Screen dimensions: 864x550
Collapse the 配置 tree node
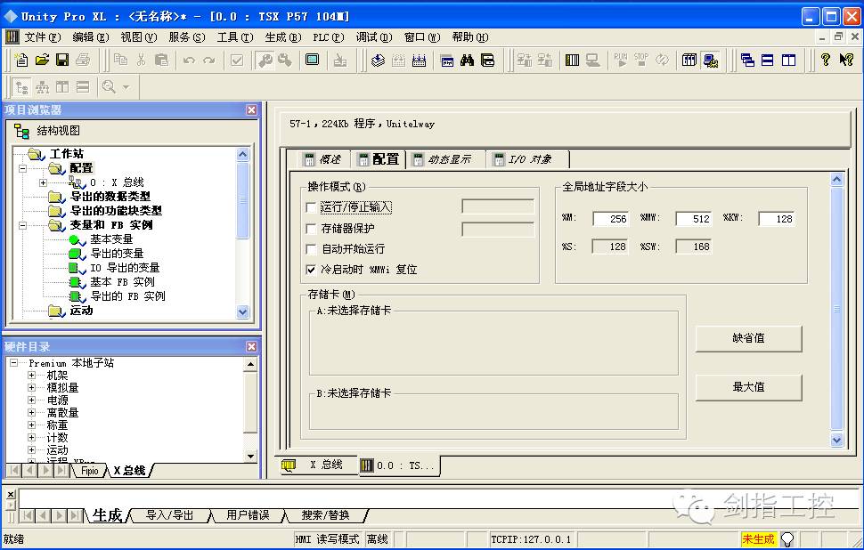point(23,168)
